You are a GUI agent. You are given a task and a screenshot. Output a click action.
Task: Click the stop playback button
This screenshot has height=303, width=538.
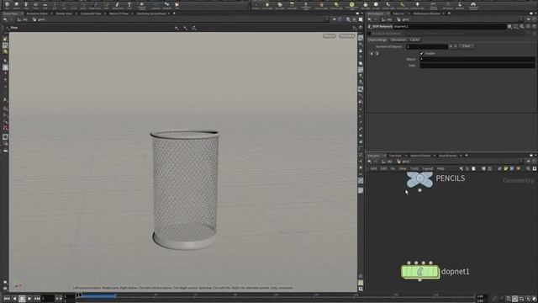click(x=22, y=299)
